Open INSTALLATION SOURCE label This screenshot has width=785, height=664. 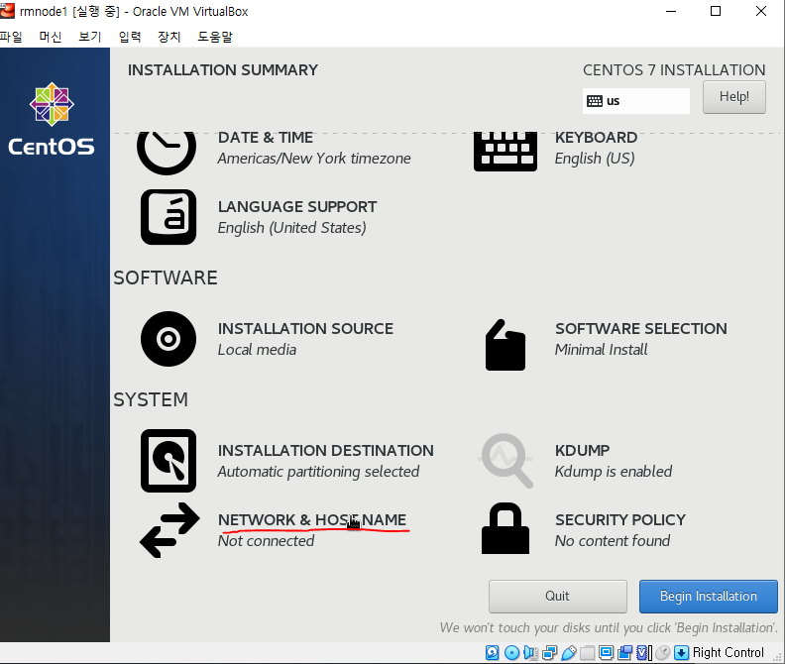click(x=305, y=328)
